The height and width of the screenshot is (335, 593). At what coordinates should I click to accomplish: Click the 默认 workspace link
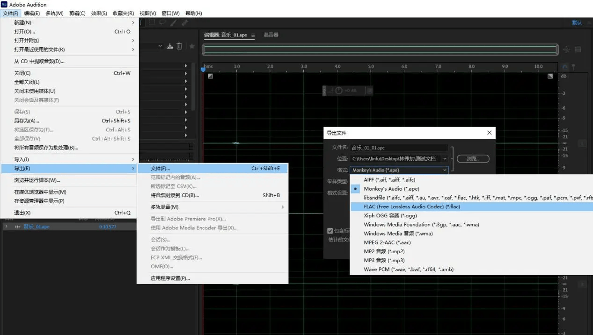pos(577,22)
